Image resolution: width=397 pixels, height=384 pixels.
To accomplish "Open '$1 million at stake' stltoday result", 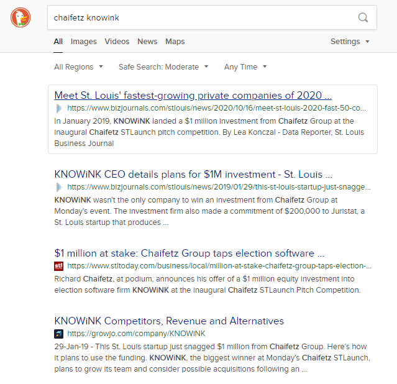I will coord(189,254).
